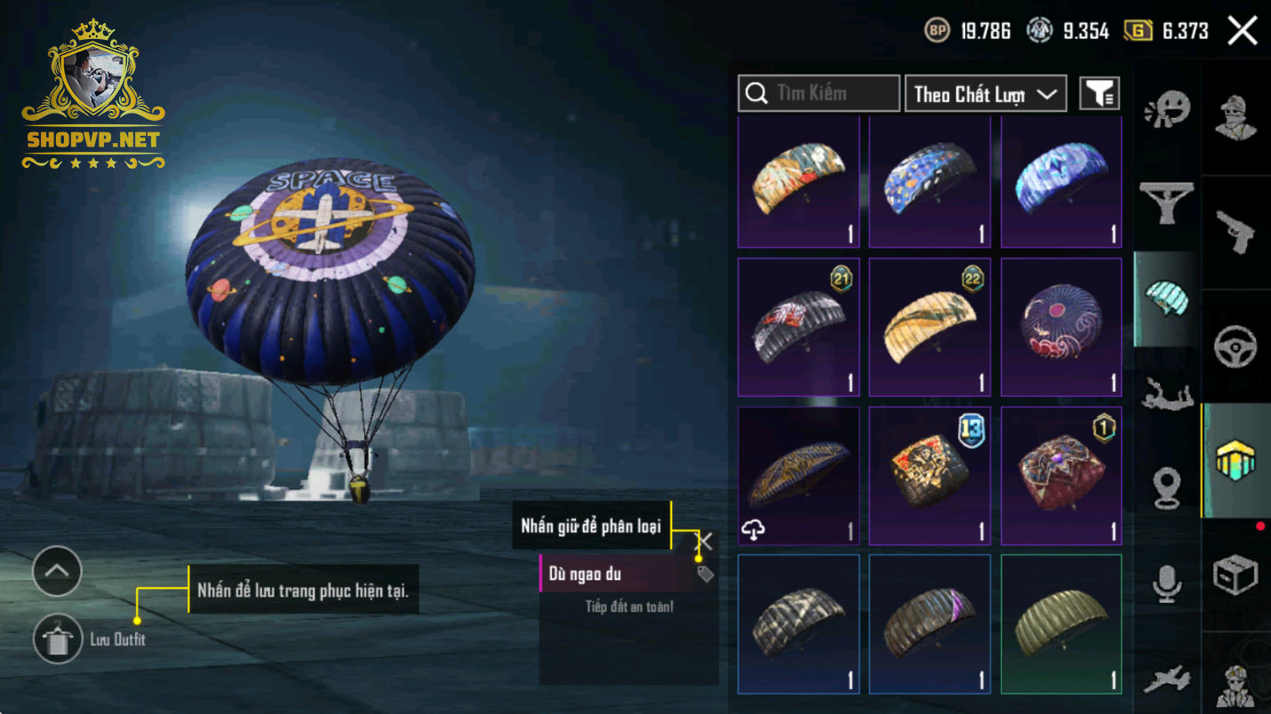Select the level 13 badge parachute
This screenshot has height=714, width=1271.
click(930, 475)
